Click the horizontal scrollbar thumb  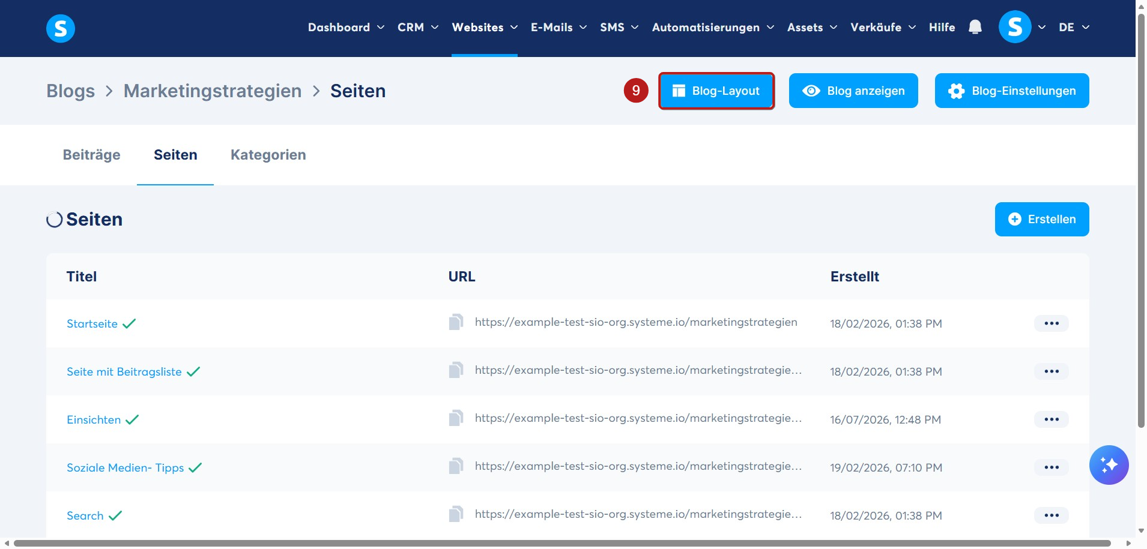pos(562,544)
